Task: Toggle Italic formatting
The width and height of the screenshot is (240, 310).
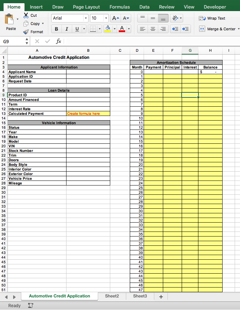Action: 66,29
